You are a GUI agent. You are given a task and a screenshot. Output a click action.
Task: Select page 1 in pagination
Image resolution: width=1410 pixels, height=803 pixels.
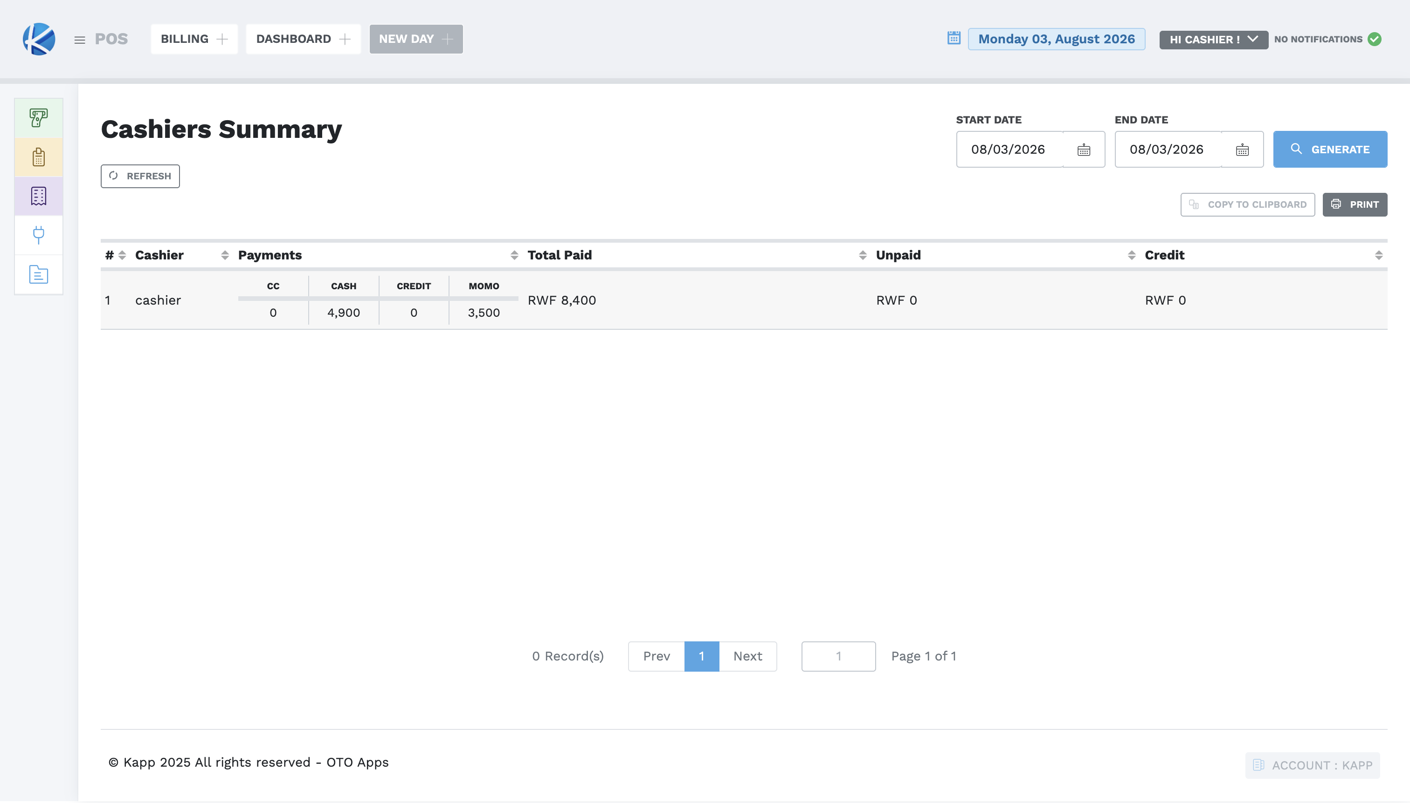702,656
